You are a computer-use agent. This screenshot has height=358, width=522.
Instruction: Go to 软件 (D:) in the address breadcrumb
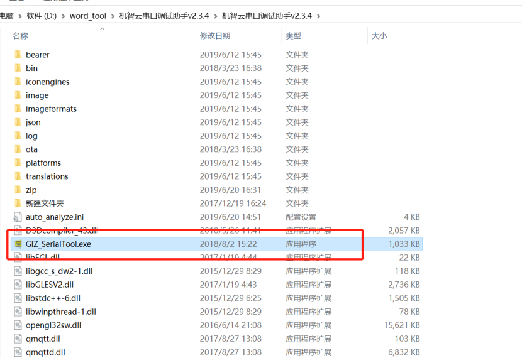click(48, 16)
